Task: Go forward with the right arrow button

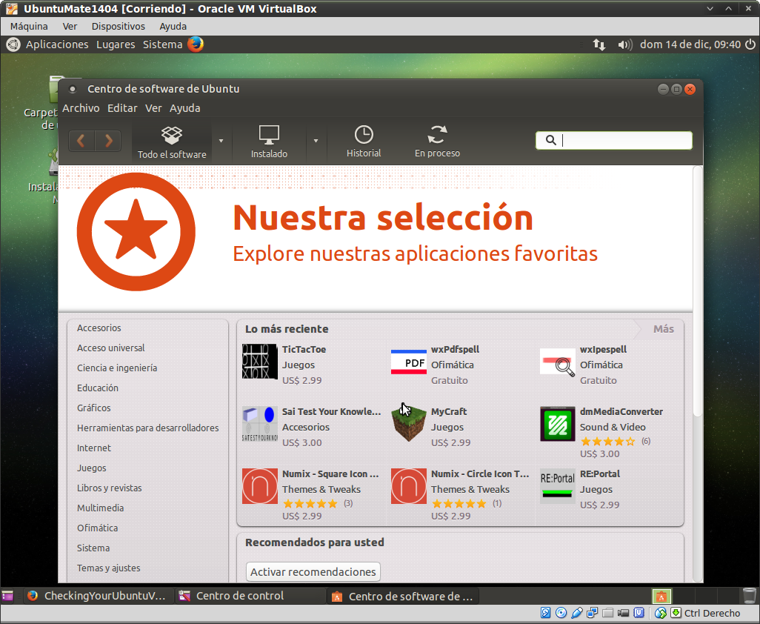Action: (x=108, y=141)
